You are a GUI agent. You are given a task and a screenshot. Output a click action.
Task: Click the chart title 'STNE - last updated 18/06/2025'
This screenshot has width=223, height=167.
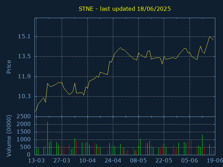coord(125,9)
